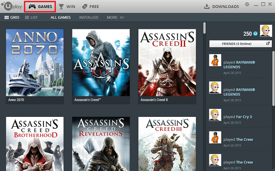This screenshot has width=275, height=171.
Task: Switch to List view
Action: point(31,17)
